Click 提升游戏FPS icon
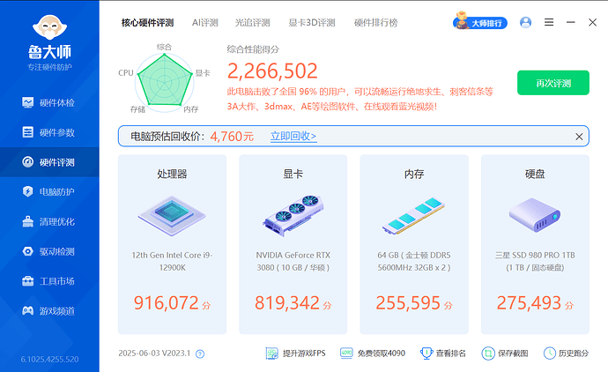This screenshot has width=608, height=372. point(271,353)
